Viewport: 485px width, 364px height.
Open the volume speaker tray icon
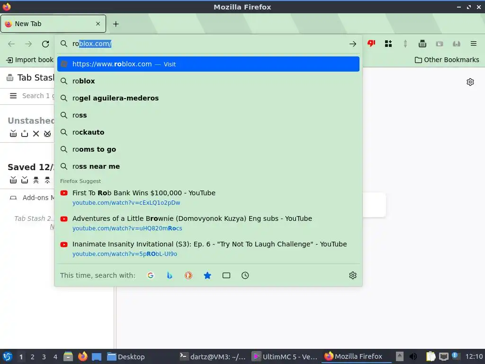click(x=413, y=356)
